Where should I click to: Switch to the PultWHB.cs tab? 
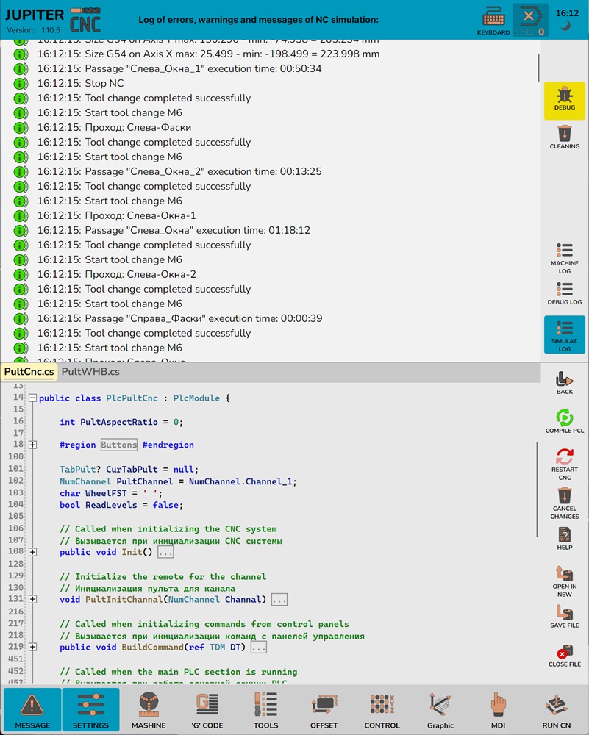90,372
